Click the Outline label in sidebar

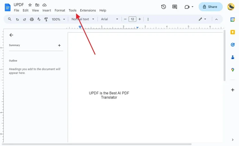pyautogui.click(x=13, y=61)
